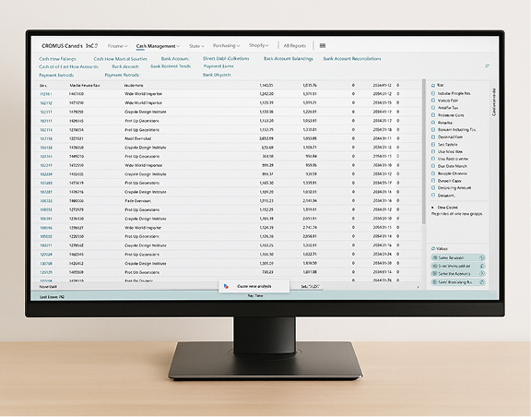Open the Bank Account Reconciliations link
Screen dimensions: 531x417
coord(352,59)
